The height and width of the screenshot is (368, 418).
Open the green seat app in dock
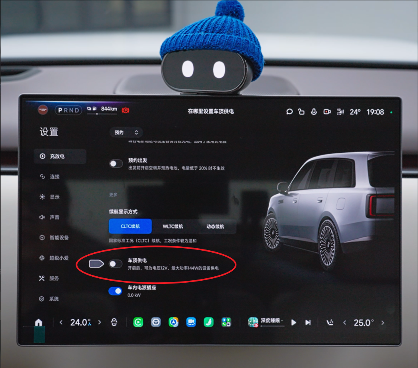(208, 322)
